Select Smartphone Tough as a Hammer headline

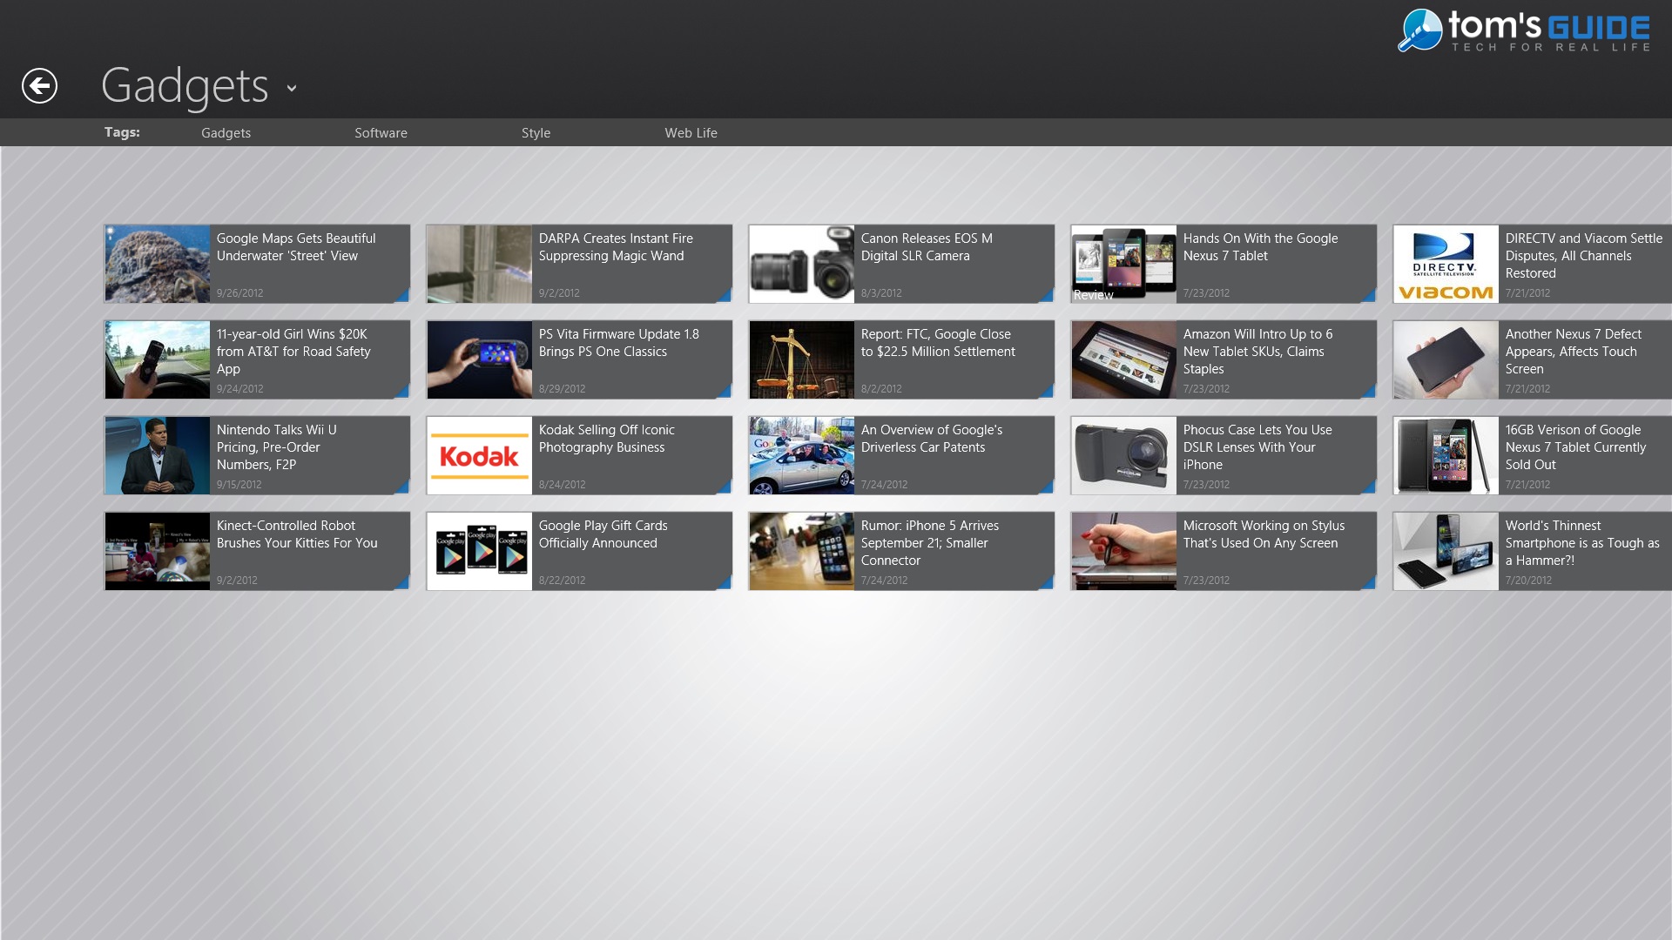coord(1582,542)
